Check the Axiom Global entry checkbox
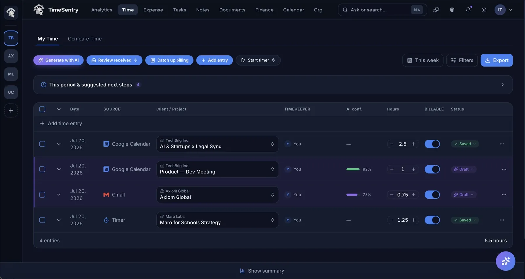This screenshot has width=525, height=279. 42,195
